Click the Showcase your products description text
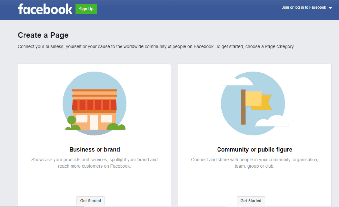 tap(94, 163)
